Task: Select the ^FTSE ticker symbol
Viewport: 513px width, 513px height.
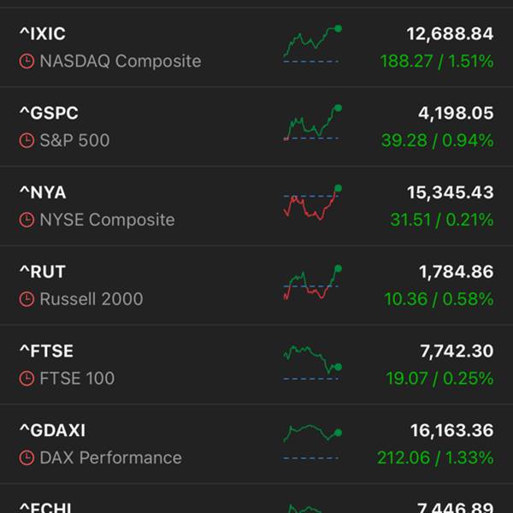Action: 46,351
